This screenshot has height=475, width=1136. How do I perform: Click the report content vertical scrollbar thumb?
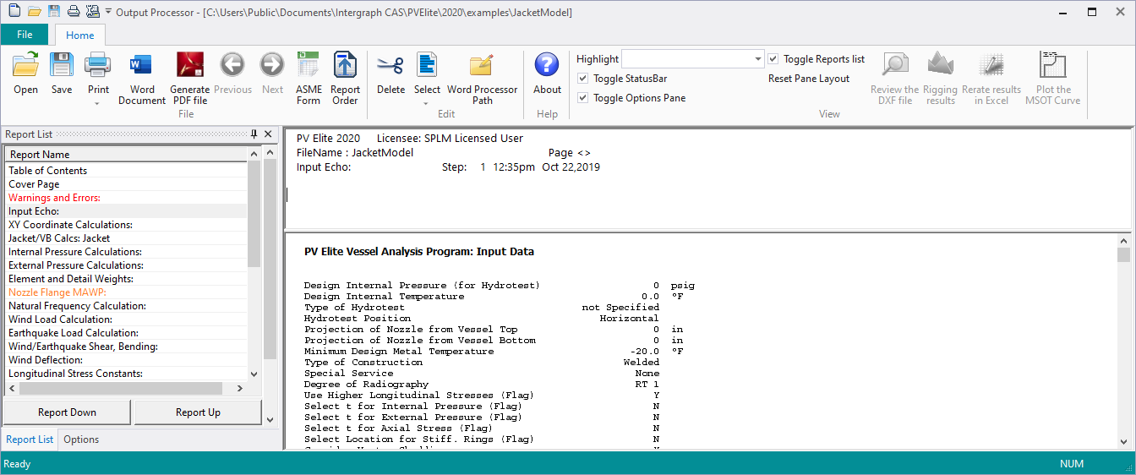pyautogui.click(x=1123, y=255)
